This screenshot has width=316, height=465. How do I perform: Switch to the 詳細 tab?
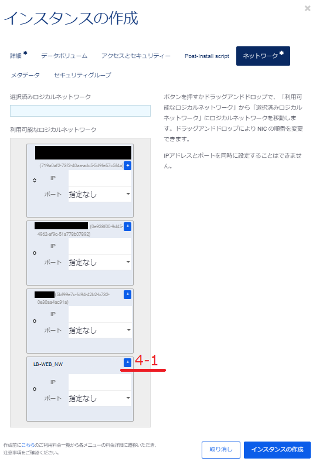pos(18,56)
